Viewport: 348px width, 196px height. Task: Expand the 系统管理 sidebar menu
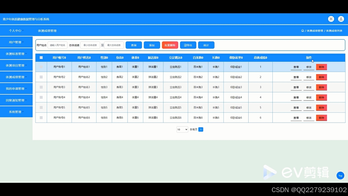coord(16,112)
